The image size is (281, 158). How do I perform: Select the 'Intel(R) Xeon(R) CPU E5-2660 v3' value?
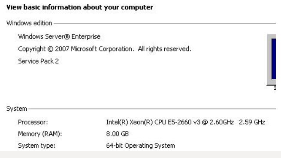[x=153, y=122]
